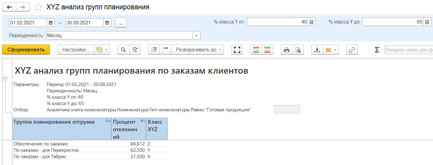The height and width of the screenshot is (165, 433).
Task: Click the fullscreen view icon
Action: click(237, 50)
